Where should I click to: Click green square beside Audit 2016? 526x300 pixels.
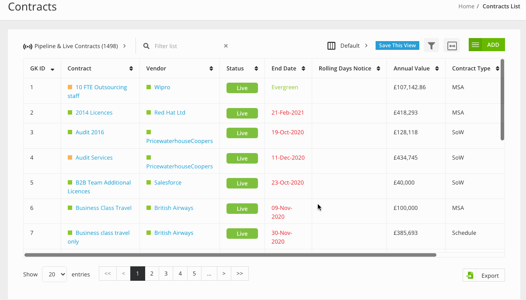[x=70, y=132]
